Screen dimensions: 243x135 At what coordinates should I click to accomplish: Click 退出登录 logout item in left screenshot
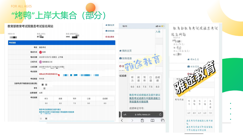point(110,37)
